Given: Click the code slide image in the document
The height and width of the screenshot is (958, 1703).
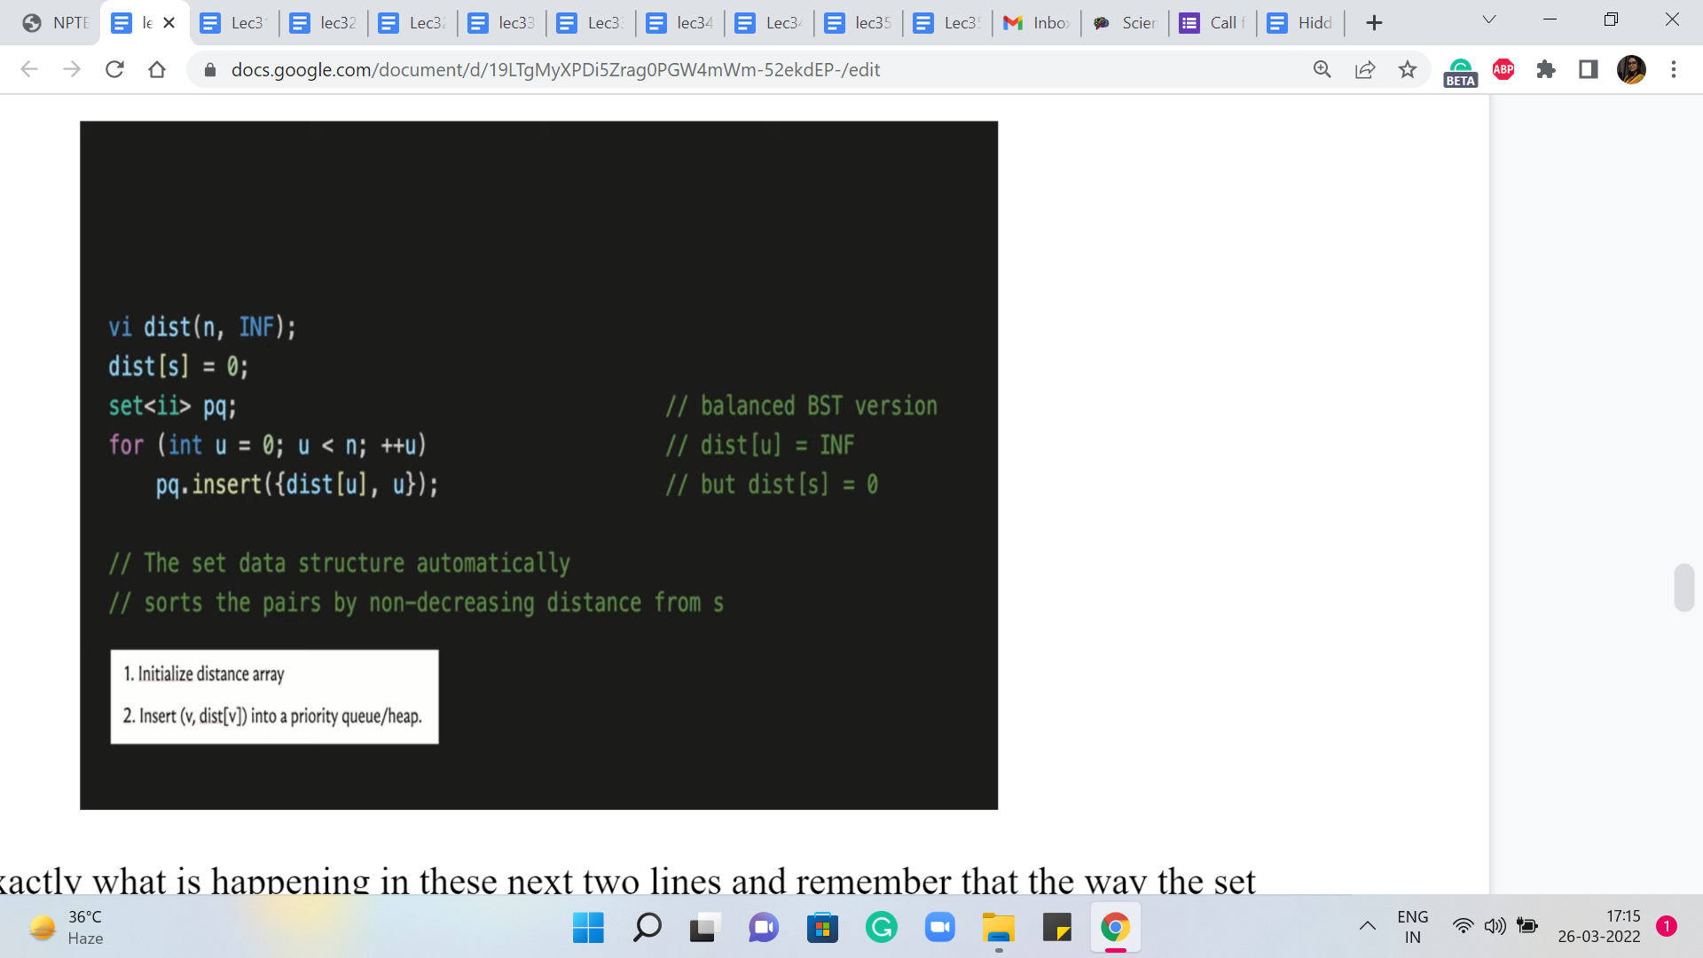Looking at the screenshot, I should tap(538, 465).
